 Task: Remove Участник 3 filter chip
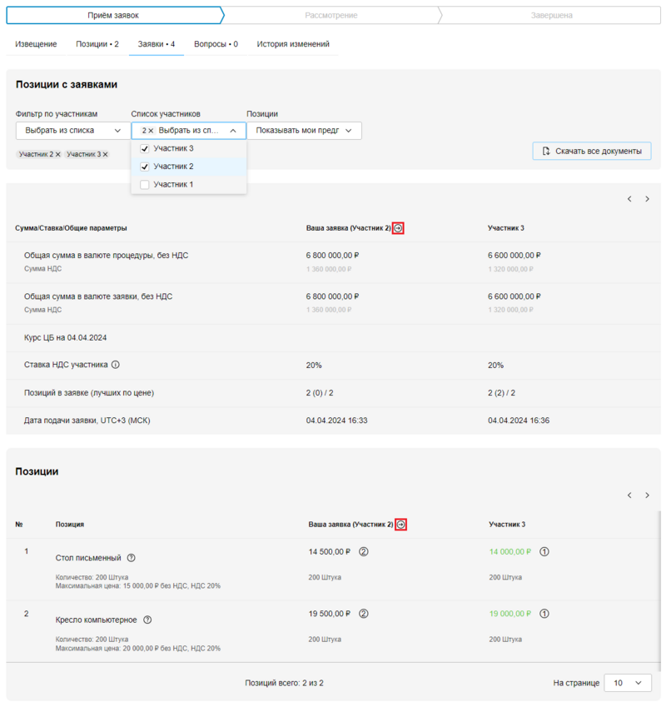point(105,155)
